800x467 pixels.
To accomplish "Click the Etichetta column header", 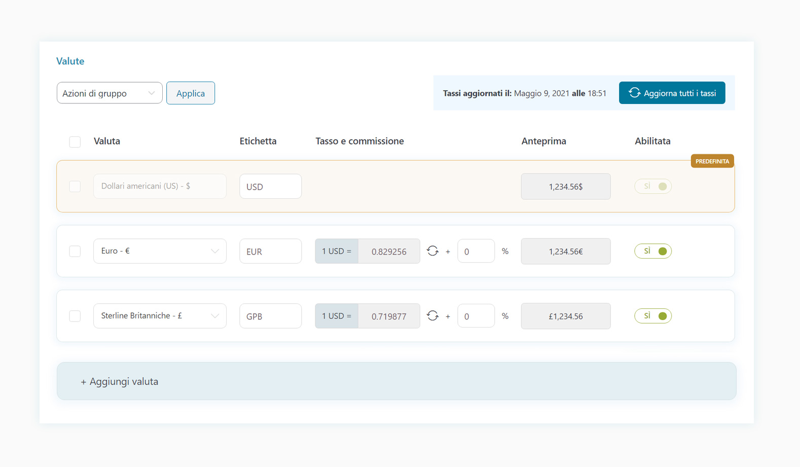I will 258,141.
